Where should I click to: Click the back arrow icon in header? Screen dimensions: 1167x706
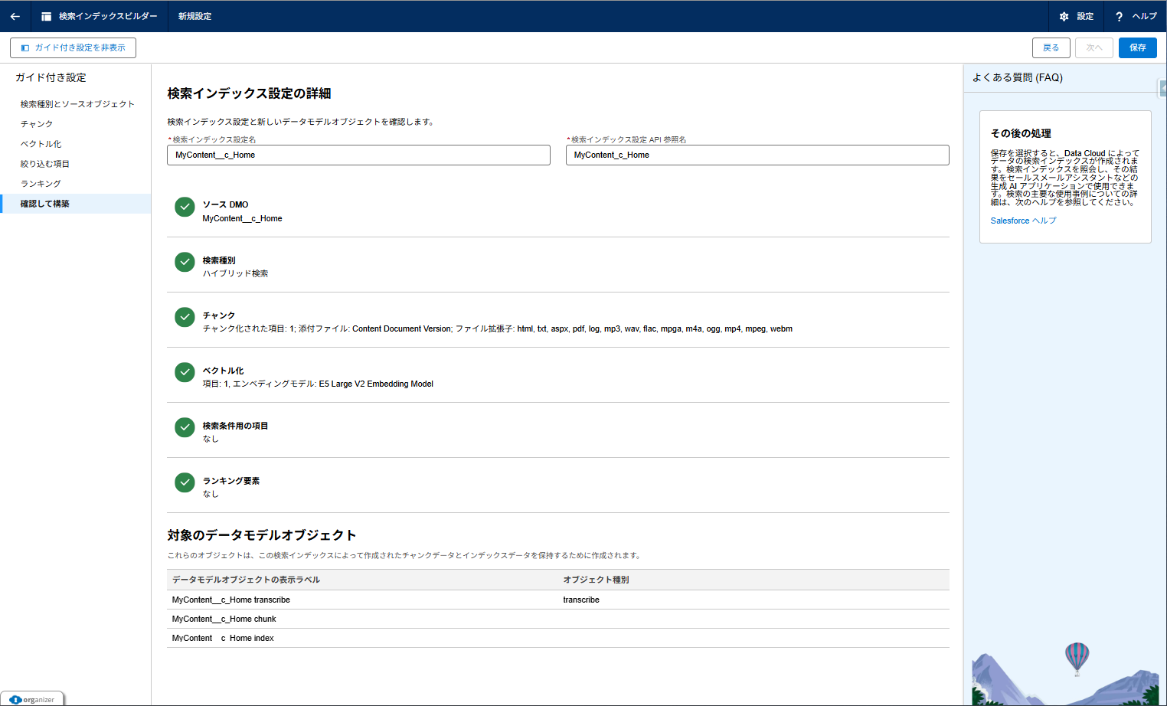tap(15, 16)
